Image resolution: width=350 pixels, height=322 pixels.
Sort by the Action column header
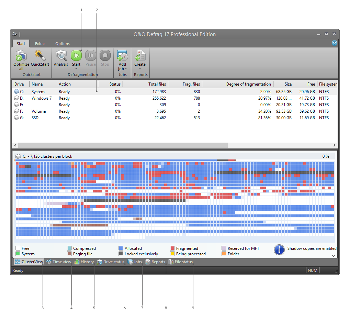coord(77,84)
